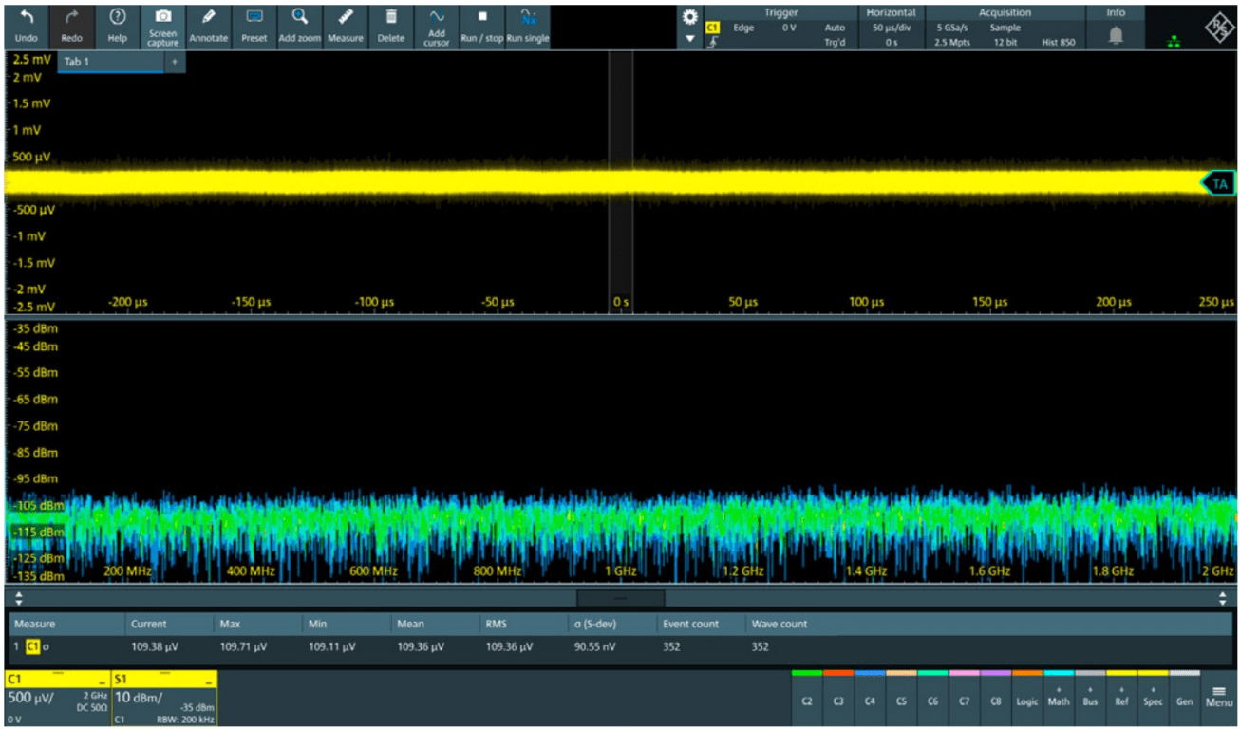Add a new tab with plus button
Image resolution: width=1240 pixels, height=729 pixels.
[174, 62]
